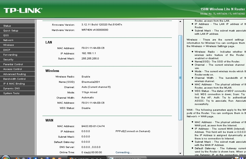Click the Windows Start button
Screen dimensions: 246x159
click(6, 157)
